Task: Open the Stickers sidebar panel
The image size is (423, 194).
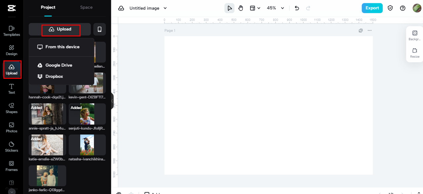Action: tap(12, 147)
